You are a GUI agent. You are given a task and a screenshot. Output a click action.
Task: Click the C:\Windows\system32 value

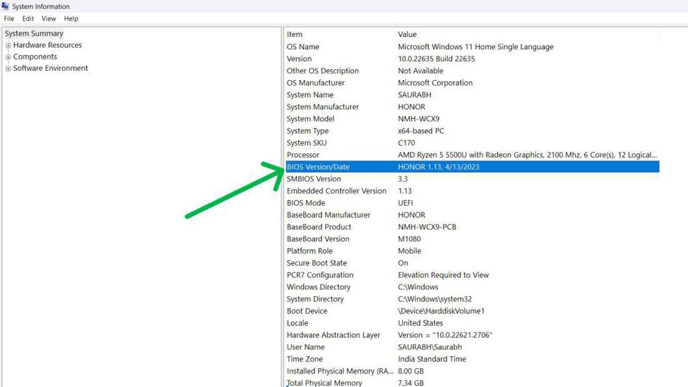point(435,299)
